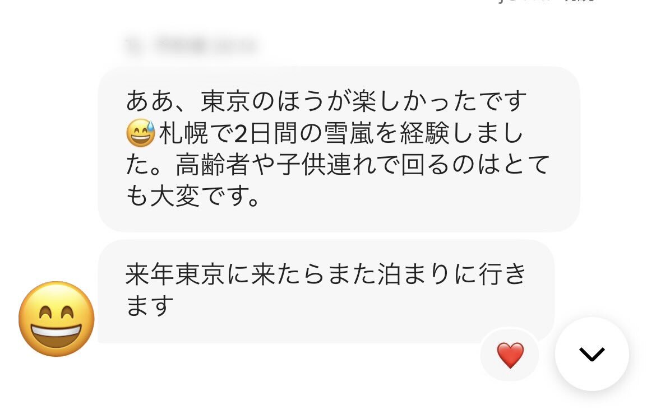This screenshot has height=410, width=656.
Task: Open the grinning emoji avatar profile
Action: click(x=57, y=319)
